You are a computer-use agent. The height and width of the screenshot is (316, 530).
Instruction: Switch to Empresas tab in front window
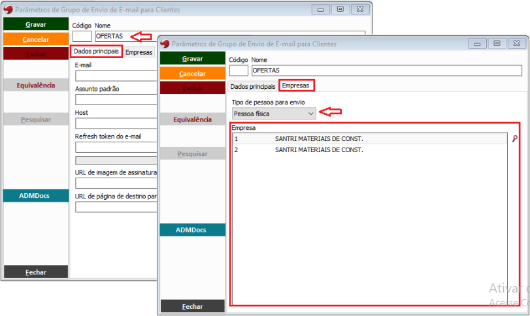click(x=297, y=86)
